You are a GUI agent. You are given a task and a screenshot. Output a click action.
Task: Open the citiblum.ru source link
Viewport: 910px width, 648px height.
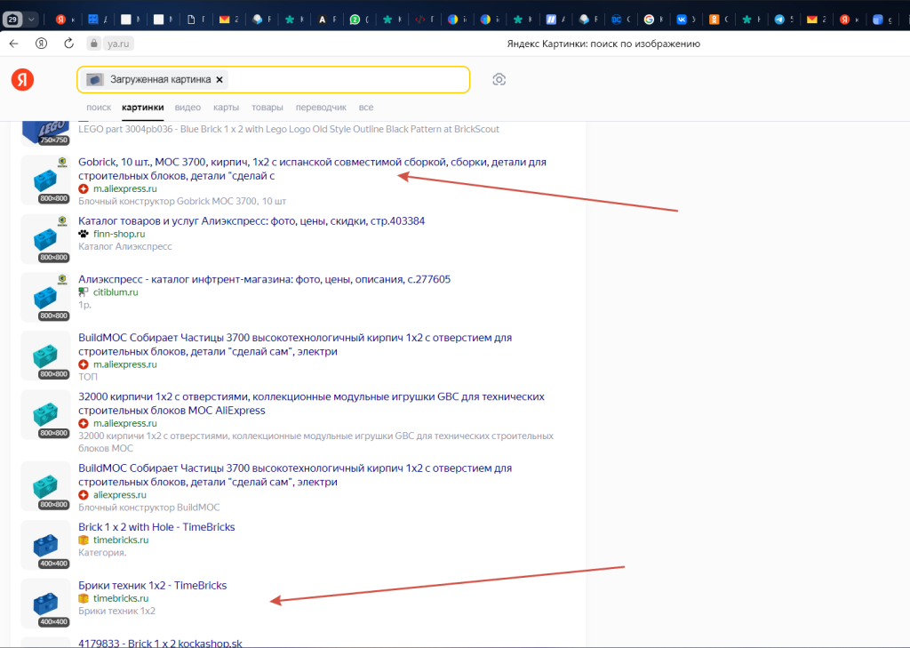click(116, 292)
